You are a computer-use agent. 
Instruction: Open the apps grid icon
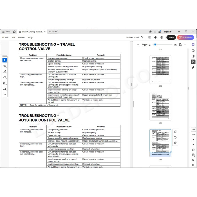tap(160, 32)
